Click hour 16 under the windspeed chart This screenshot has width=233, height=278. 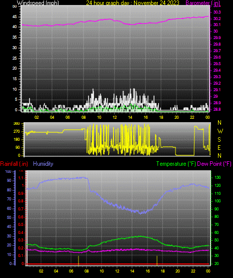coord(145,117)
